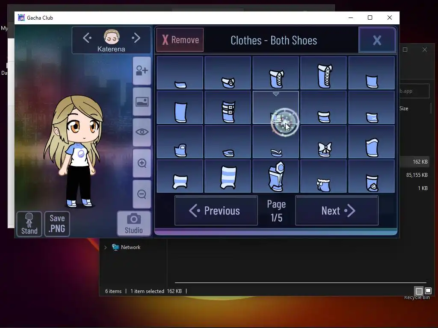Select the tall striped stocking
Image resolution: width=438 pixels, height=328 pixels.
pyautogui.click(x=228, y=176)
